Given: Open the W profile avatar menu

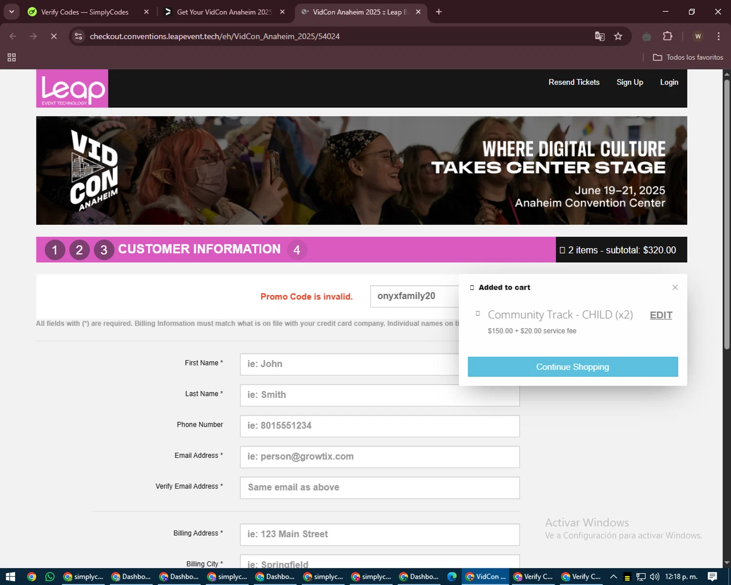Looking at the screenshot, I should (698, 36).
